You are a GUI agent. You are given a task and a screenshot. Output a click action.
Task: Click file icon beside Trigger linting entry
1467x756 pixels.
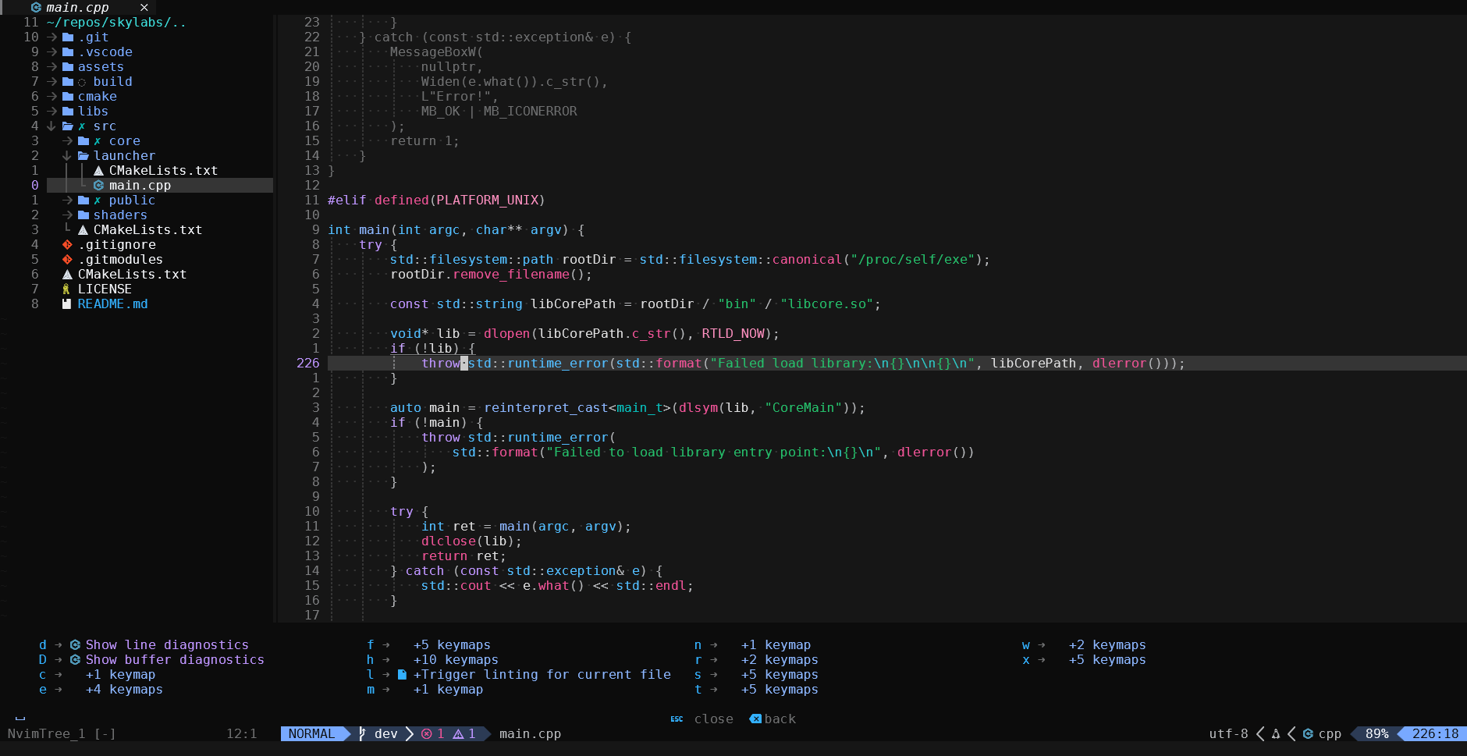click(402, 675)
